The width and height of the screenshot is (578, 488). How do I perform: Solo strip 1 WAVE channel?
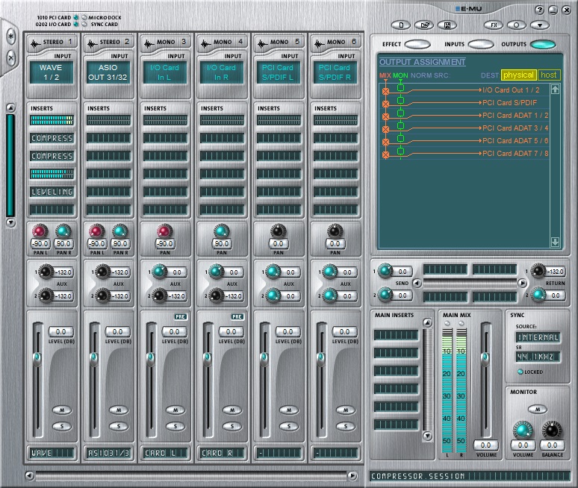coord(61,427)
